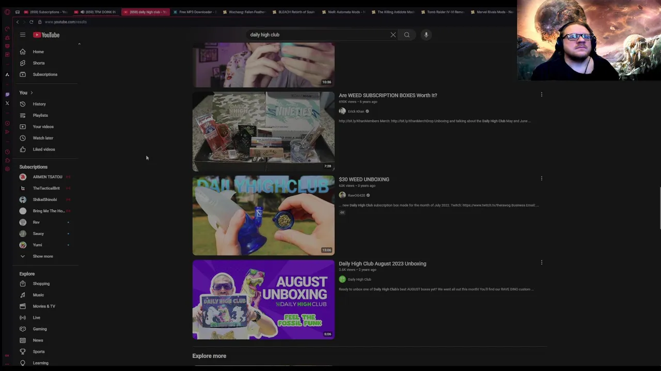The height and width of the screenshot is (371, 661).
Task: Switch to the Tomb Raider IV-VI Remastered tab
Action: click(443, 12)
